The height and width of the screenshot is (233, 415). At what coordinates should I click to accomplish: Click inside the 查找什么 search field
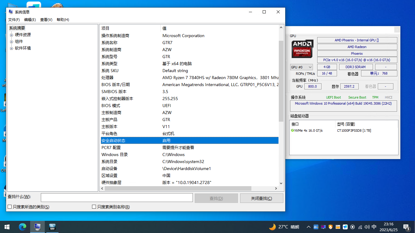[x=117, y=198]
